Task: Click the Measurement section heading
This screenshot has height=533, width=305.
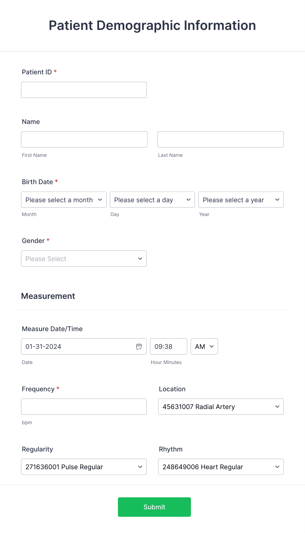Action: click(48, 296)
